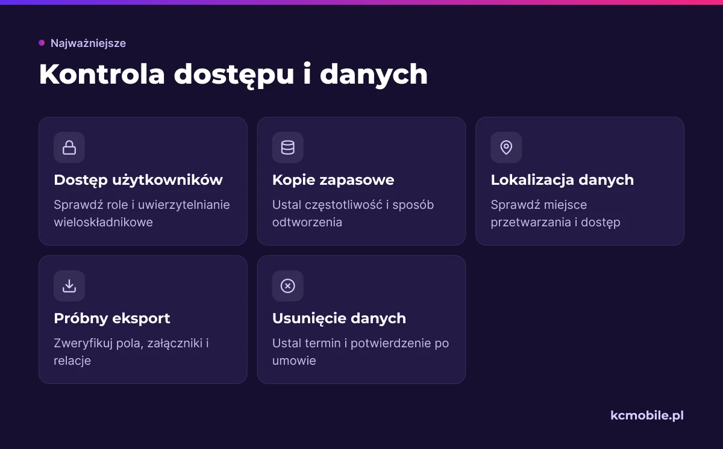Select the Dostęp użytkowników heading
The image size is (723, 449).
[x=138, y=180]
